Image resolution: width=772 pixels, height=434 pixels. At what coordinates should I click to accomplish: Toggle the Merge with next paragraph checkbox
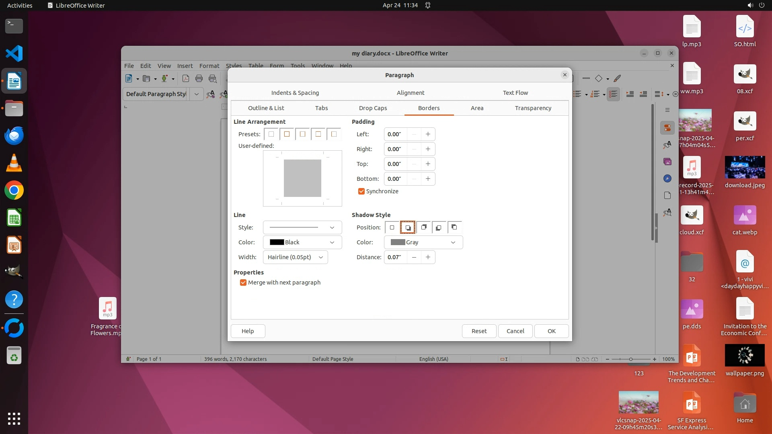click(x=243, y=283)
